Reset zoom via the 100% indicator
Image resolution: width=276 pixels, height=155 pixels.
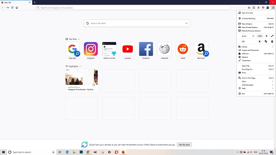(x=260, y=36)
